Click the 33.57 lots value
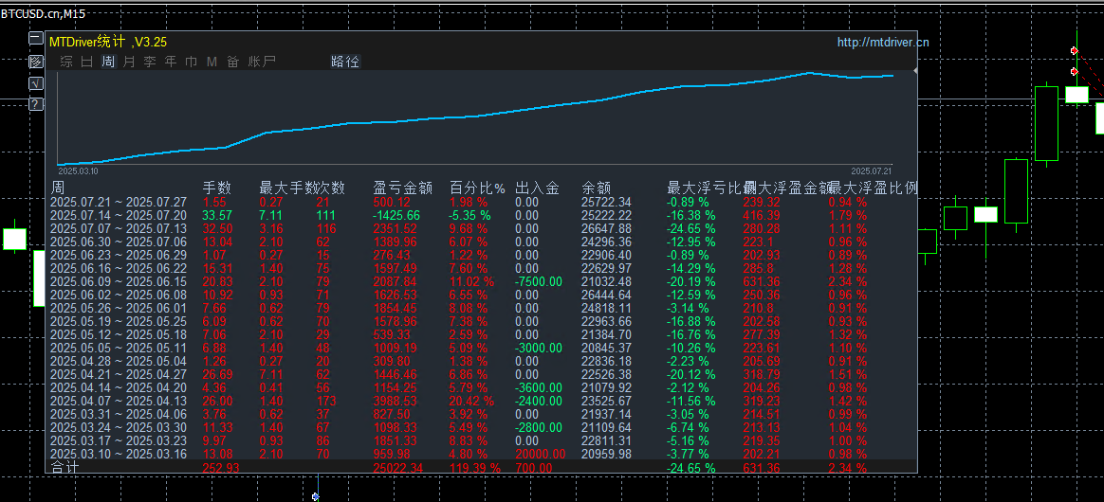 217,215
